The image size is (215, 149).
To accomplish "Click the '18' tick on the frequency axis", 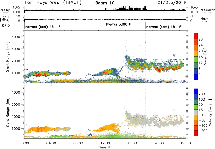I will coord(18,16).
